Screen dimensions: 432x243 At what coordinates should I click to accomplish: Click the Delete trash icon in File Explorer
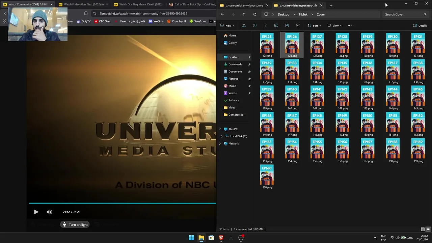298,26
